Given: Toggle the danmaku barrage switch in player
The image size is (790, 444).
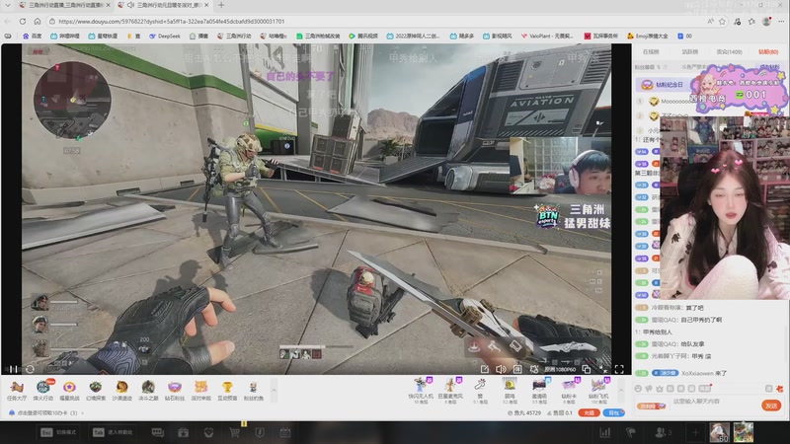Looking at the screenshot, I should (517, 369).
